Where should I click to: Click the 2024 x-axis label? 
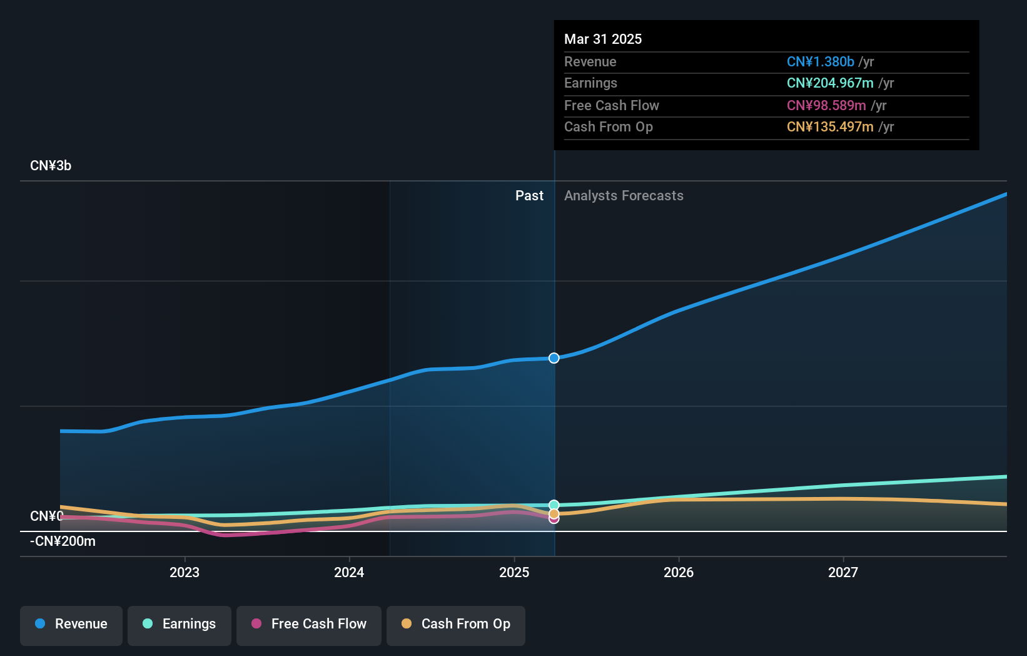tap(349, 572)
